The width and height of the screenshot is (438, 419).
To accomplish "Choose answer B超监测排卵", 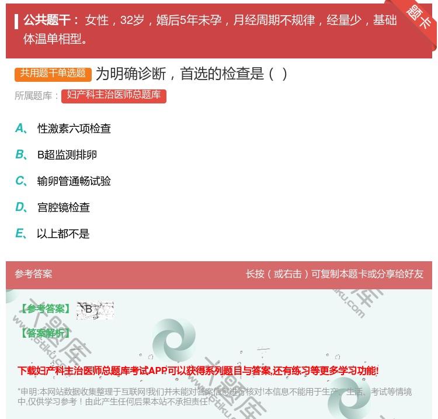I will 67,155.
